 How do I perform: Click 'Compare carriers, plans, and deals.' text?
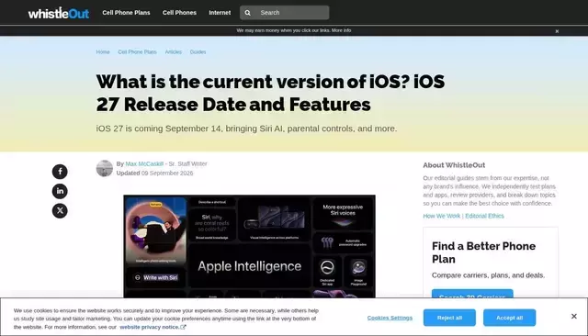(488, 275)
